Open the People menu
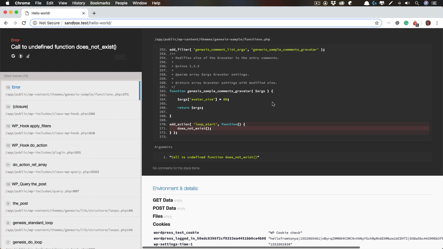This screenshot has height=249, width=443. pyautogui.click(x=121, y=3)
